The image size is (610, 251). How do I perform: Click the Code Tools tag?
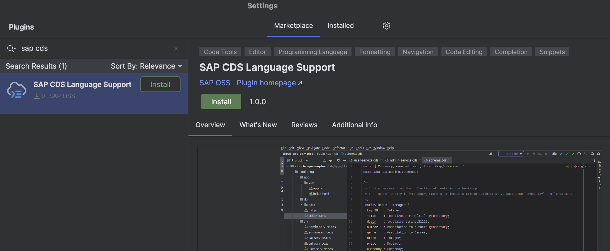pos(220,52)
